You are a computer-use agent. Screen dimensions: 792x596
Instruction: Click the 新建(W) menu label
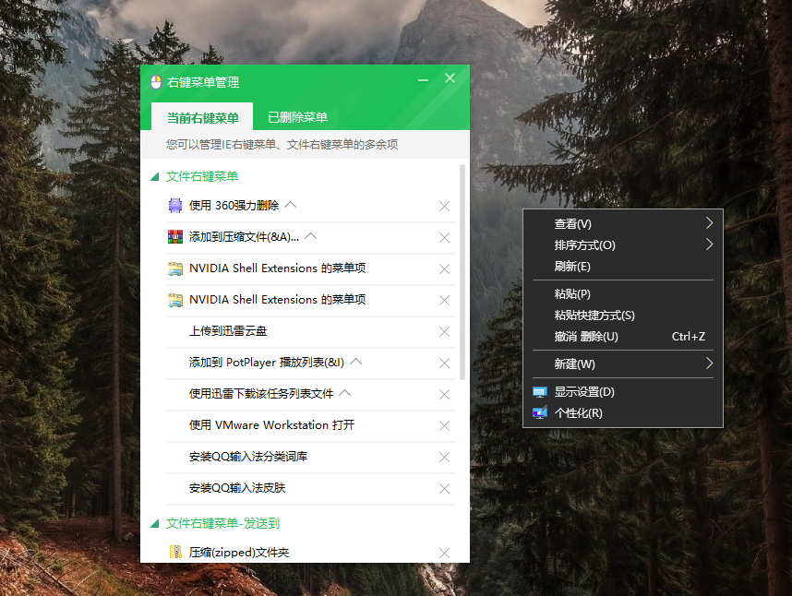[x=574, y=364]
